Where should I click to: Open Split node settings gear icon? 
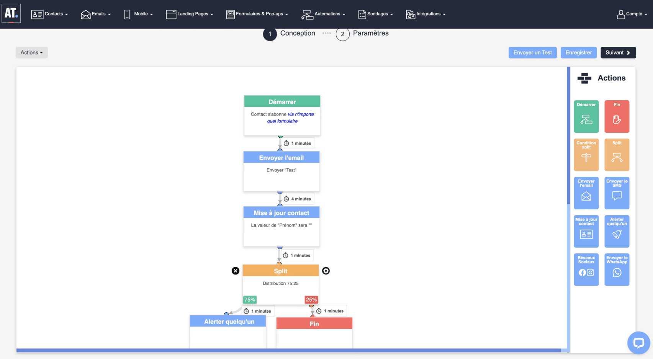pos(326,271)
